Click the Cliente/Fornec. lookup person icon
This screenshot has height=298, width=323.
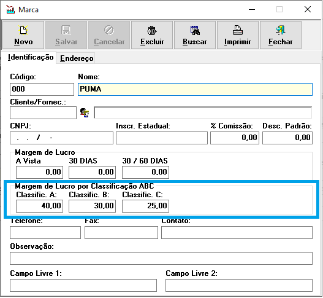coord(85,113)
